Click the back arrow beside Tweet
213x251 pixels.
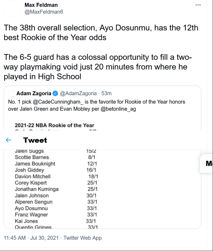pos(9,140)
